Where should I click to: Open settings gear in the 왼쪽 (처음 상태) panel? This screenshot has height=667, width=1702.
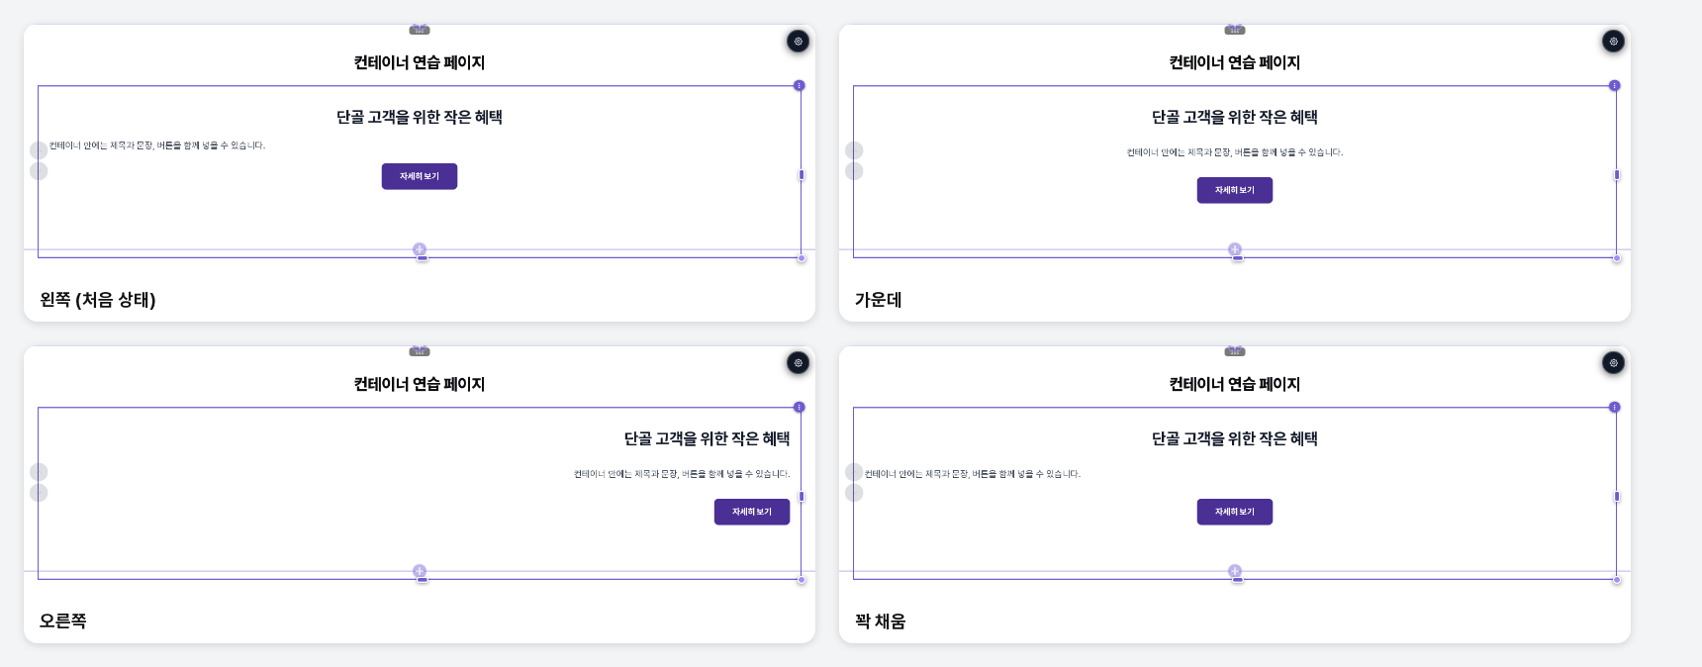coord(798,42)
